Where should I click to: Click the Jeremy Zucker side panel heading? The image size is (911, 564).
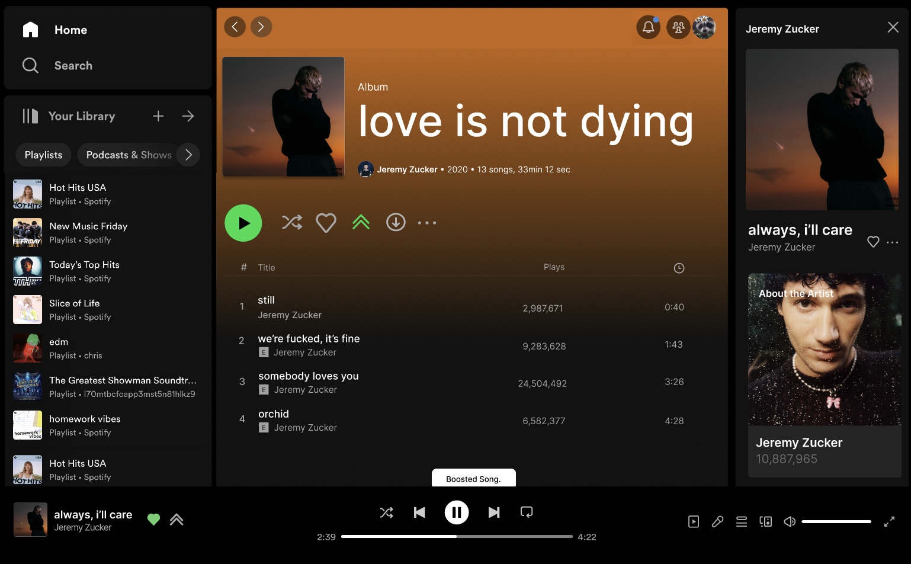pos(782,29)
